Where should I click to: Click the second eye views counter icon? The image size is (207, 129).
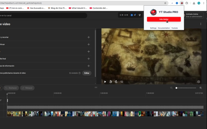(x=125, y=15)
